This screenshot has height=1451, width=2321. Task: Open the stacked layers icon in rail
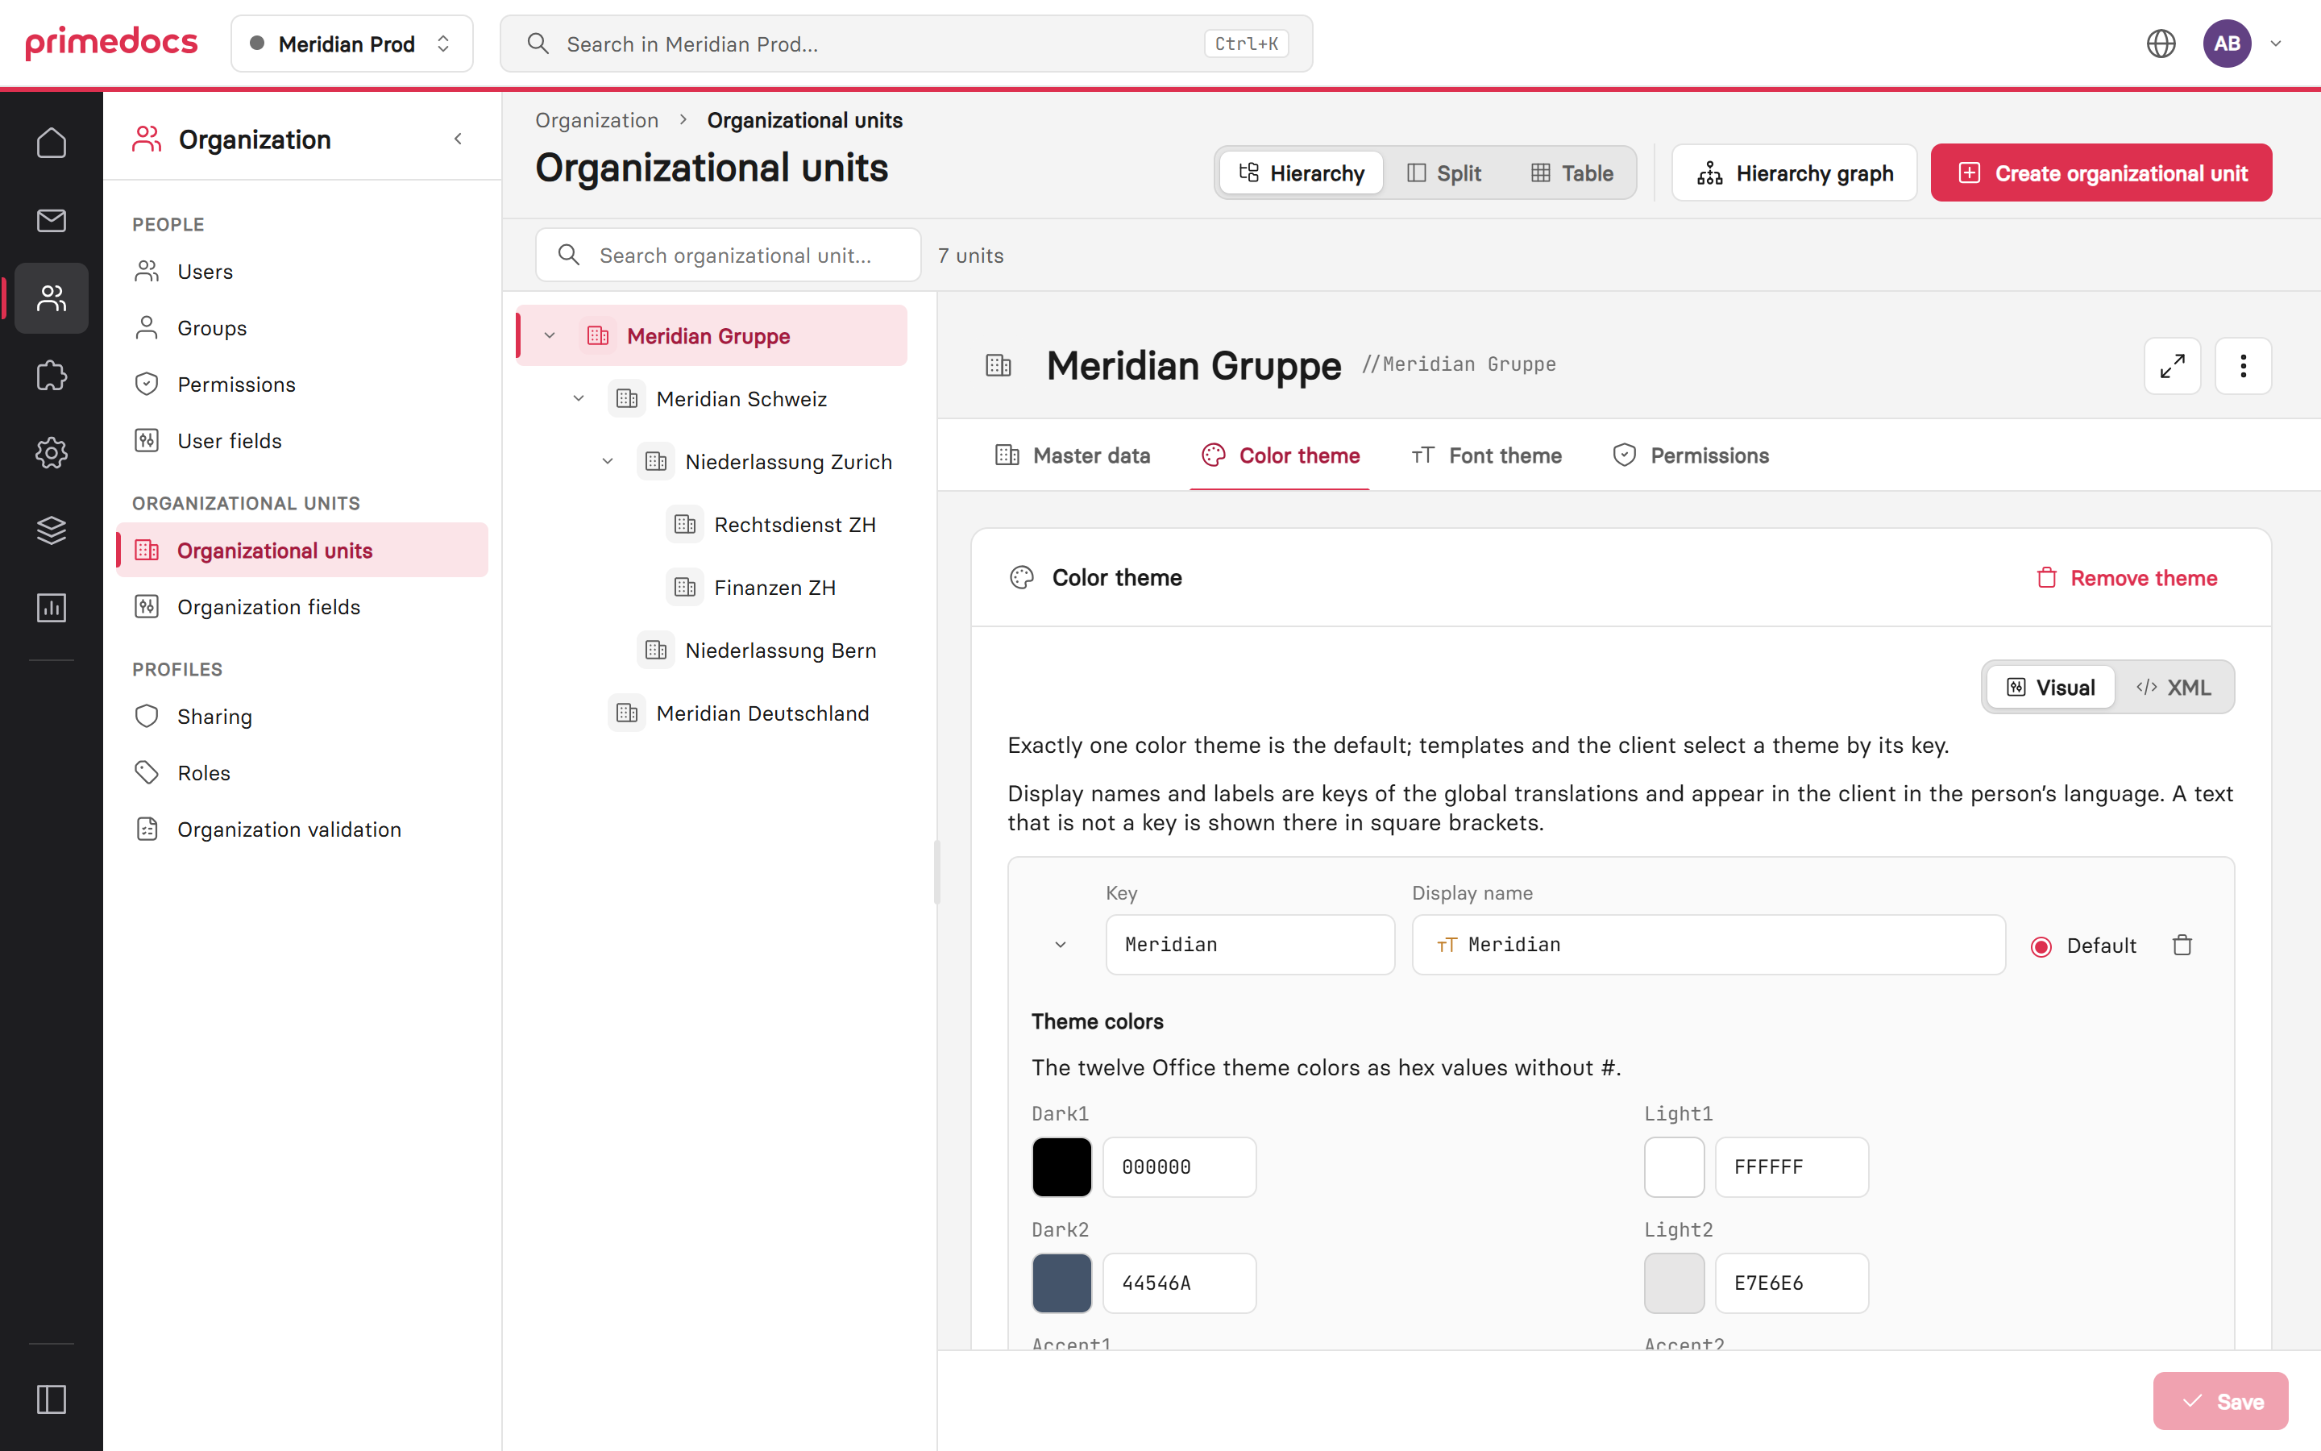[51, 530]
